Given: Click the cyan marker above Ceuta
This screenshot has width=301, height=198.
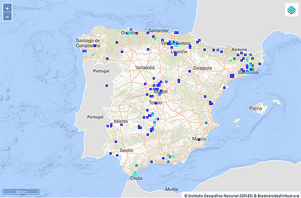Looking at the screenshot, I should [x=135, y=173].
